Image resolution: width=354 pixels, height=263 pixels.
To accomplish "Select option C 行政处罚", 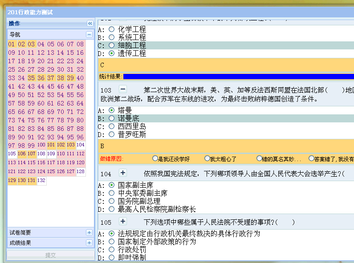I will (111, 250).
